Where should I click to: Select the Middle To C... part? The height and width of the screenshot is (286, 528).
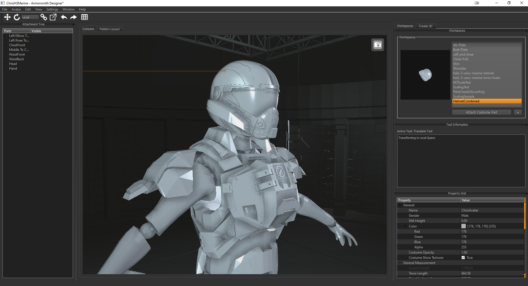click(x=19, y=50)
